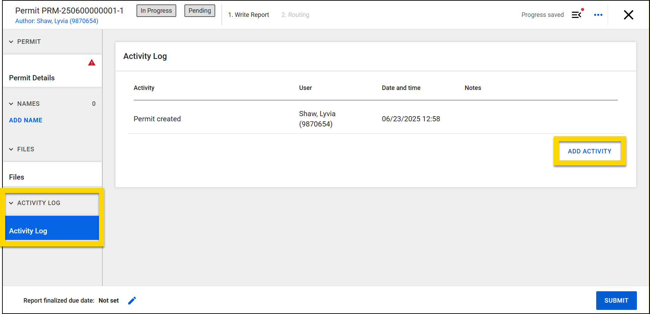Screen dimensions: 650x314
Task: Close the permit editor with the X icon
Action: (x=629, y=14)
